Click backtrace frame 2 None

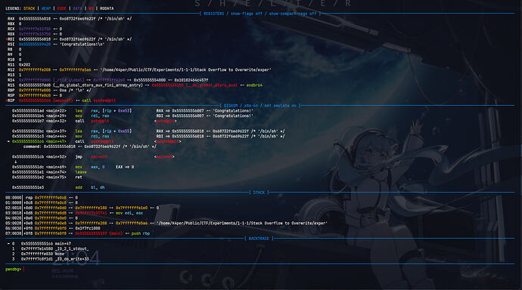click(38, 254)
